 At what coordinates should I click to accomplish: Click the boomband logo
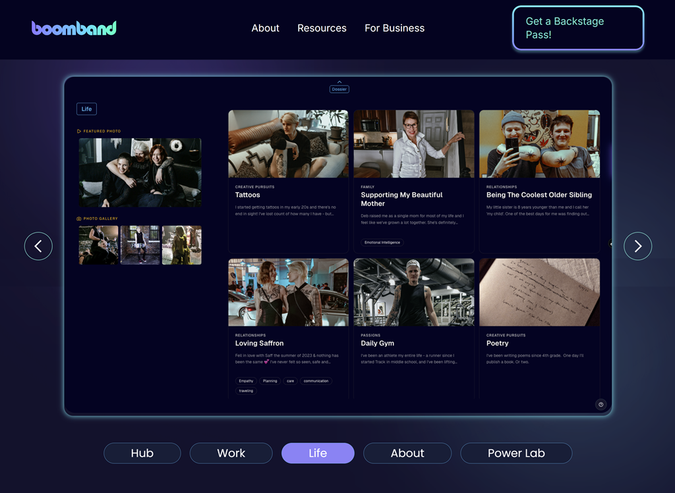point(74,28)
